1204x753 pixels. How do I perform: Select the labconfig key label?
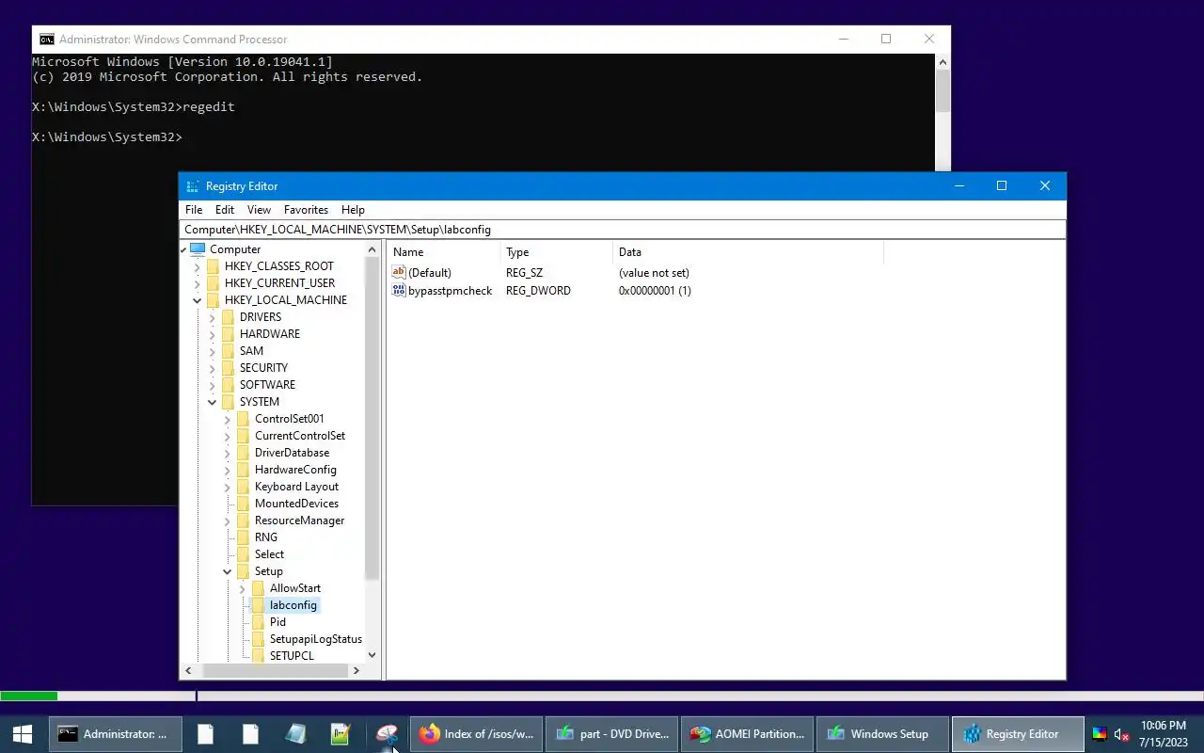(x=293, y=605)
